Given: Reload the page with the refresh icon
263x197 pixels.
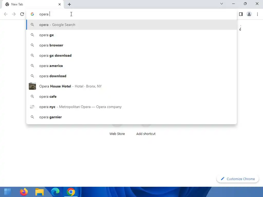Looking at the screenshot, I should tap(22, 14).
